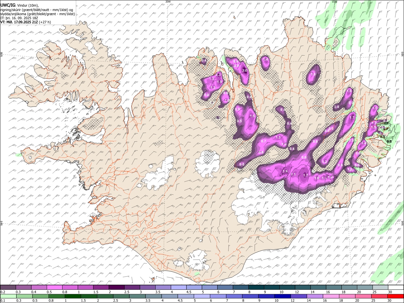Click the white Mýrdalsjökull glacier near south coast
Screen dimensions: 404x303
pos(198,260)
